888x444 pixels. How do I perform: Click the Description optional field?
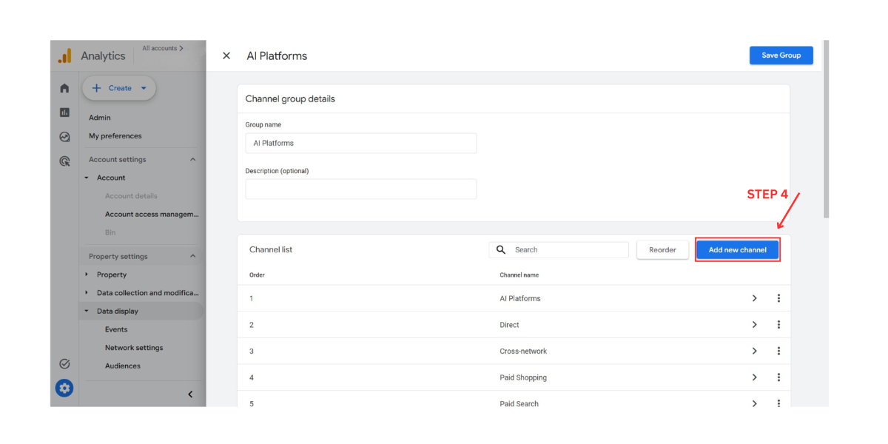361,189
